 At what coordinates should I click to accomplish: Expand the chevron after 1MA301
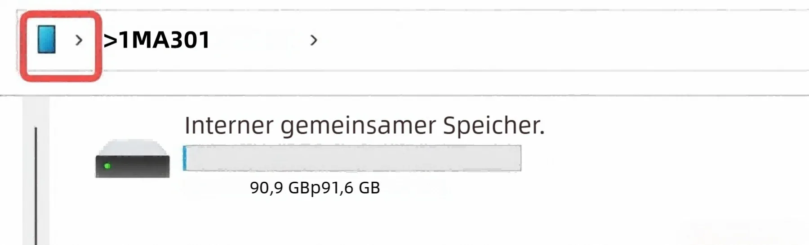[x=314, y=40]
